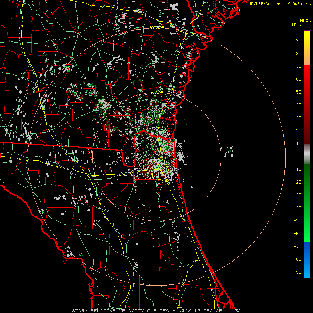Image resolution: width=313 pixels, height=313 pixels.
Task: Click the -90 knot scale label
Action: pos(297,272)
